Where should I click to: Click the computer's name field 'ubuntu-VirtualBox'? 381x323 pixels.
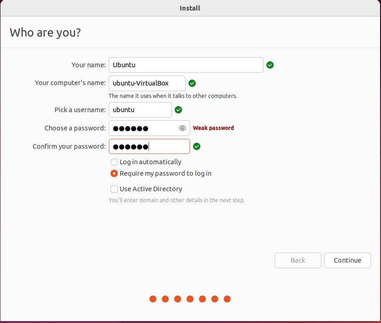coord(147,83)
